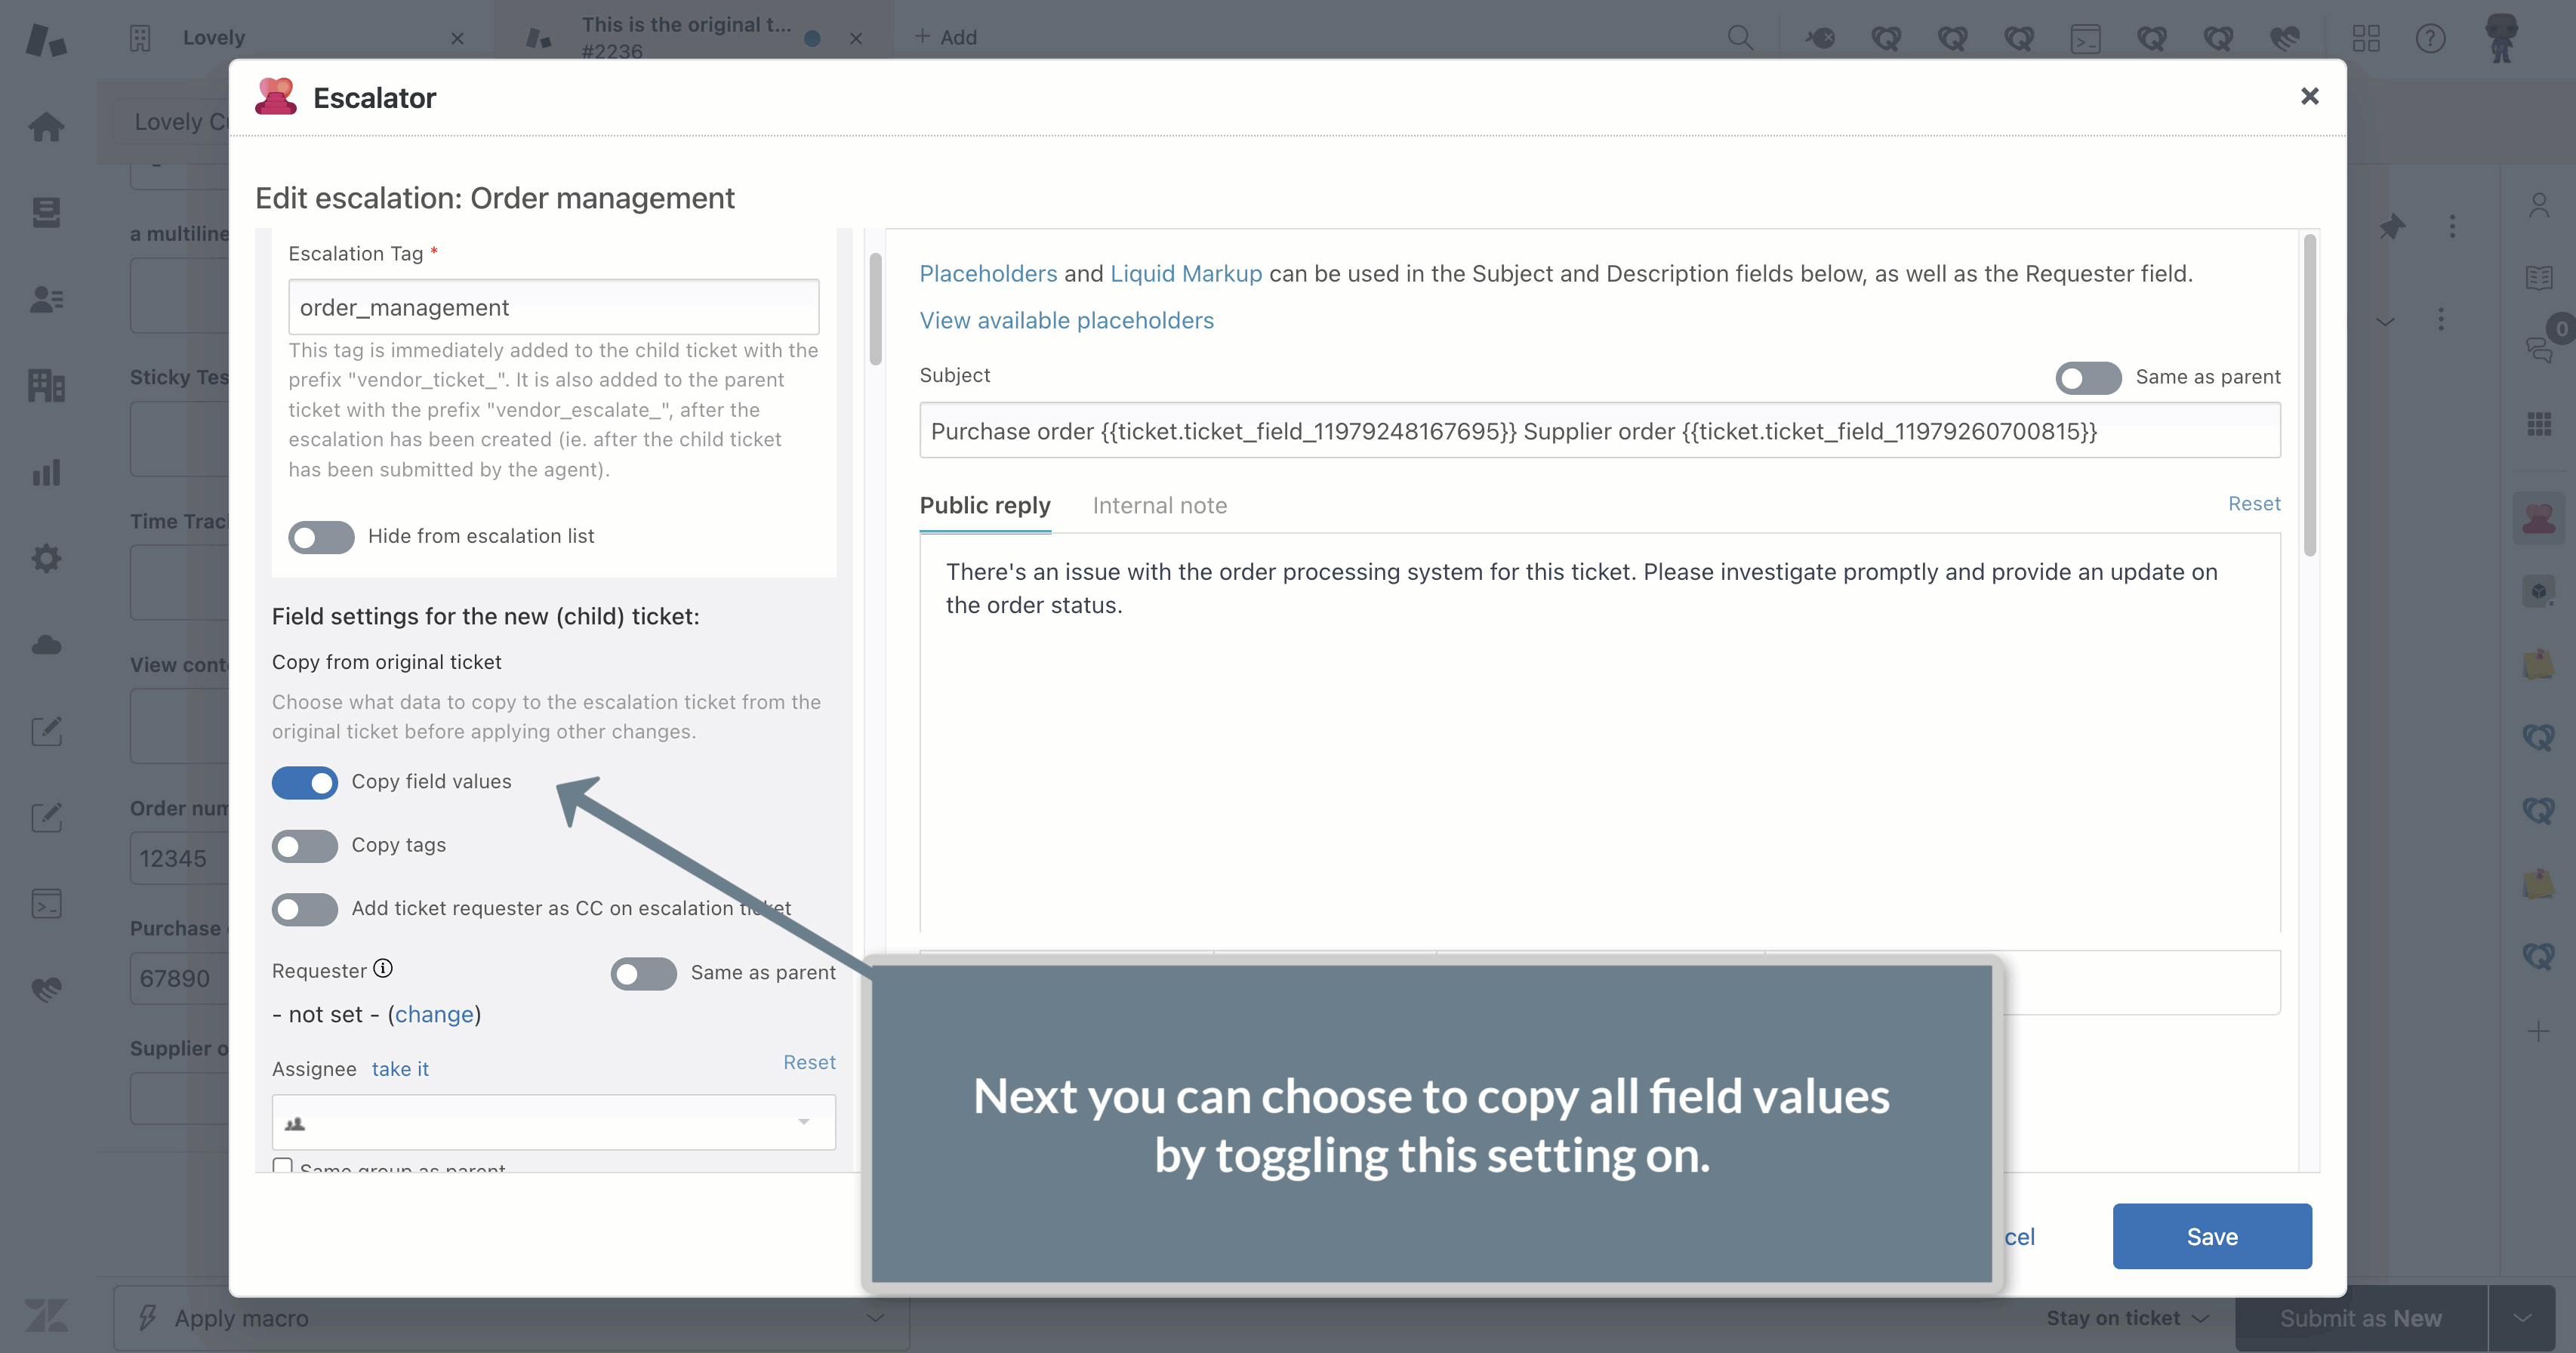Click the left panel scrollbar
2576x1353 pixels.
pyautogui.click(x=875, y=309)
